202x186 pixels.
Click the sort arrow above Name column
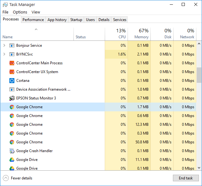click(x=36, y=29)
